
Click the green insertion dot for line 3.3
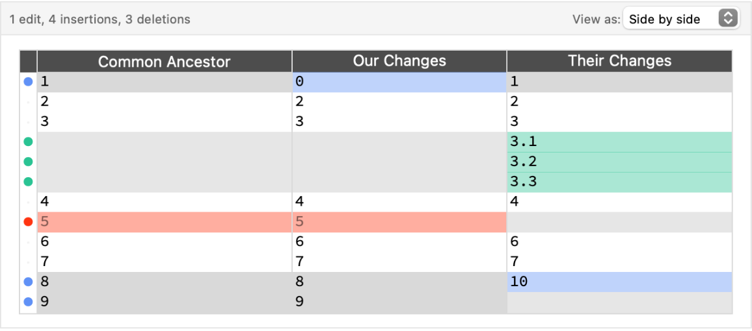click(28, 182)
